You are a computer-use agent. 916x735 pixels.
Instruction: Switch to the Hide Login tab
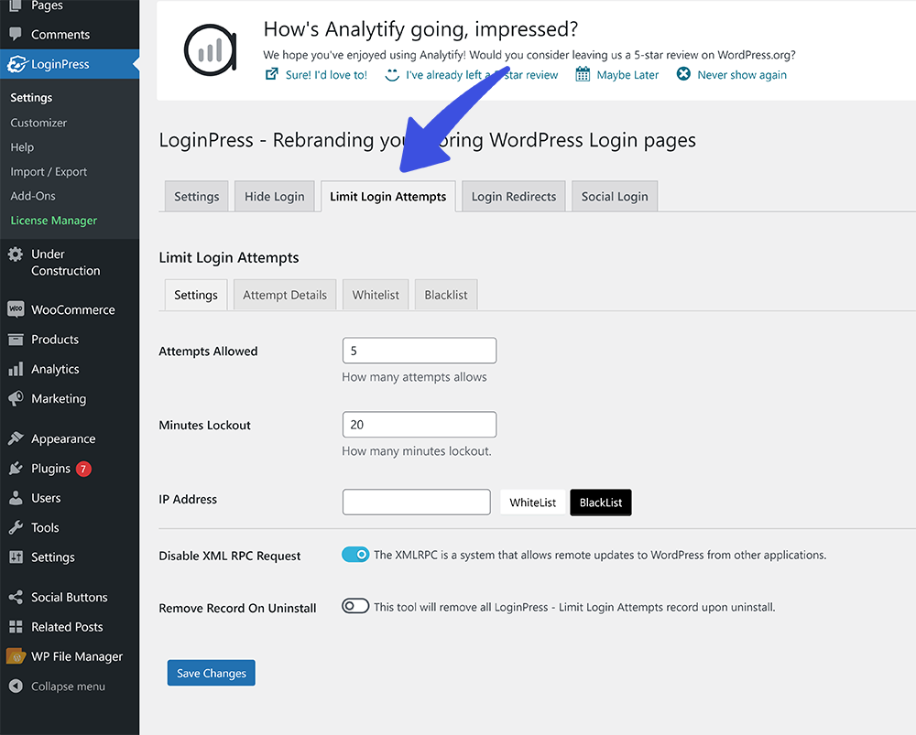click(x=275, y=196)
